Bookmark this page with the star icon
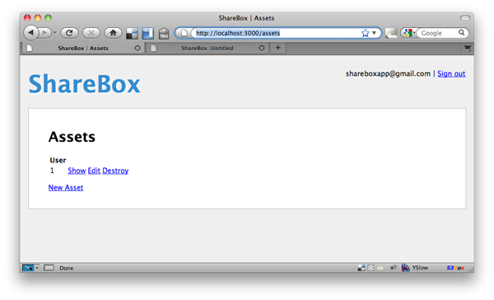 365,33
